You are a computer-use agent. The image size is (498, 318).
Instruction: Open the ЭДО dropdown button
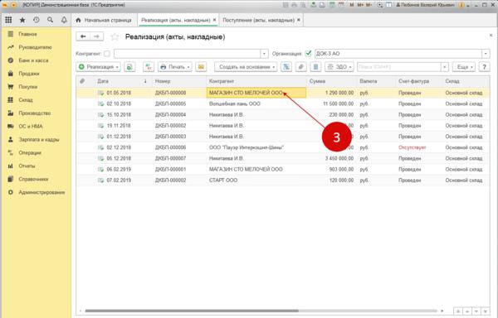[x=339, y=67]
